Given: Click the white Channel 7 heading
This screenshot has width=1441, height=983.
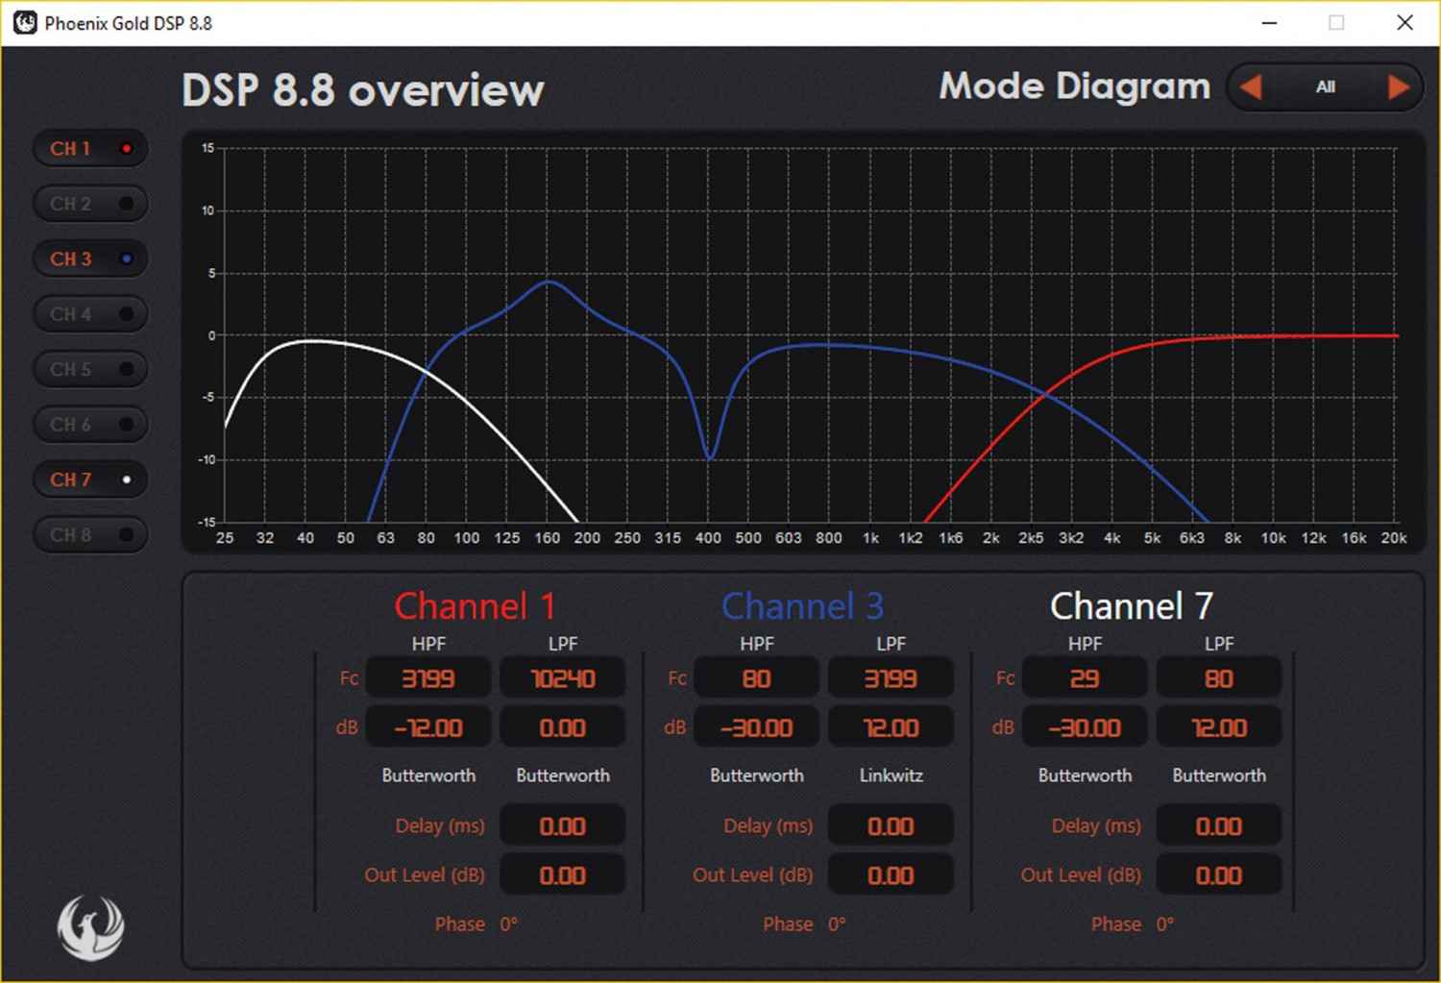Looking at the screenshot, I should click(1132, 606).
